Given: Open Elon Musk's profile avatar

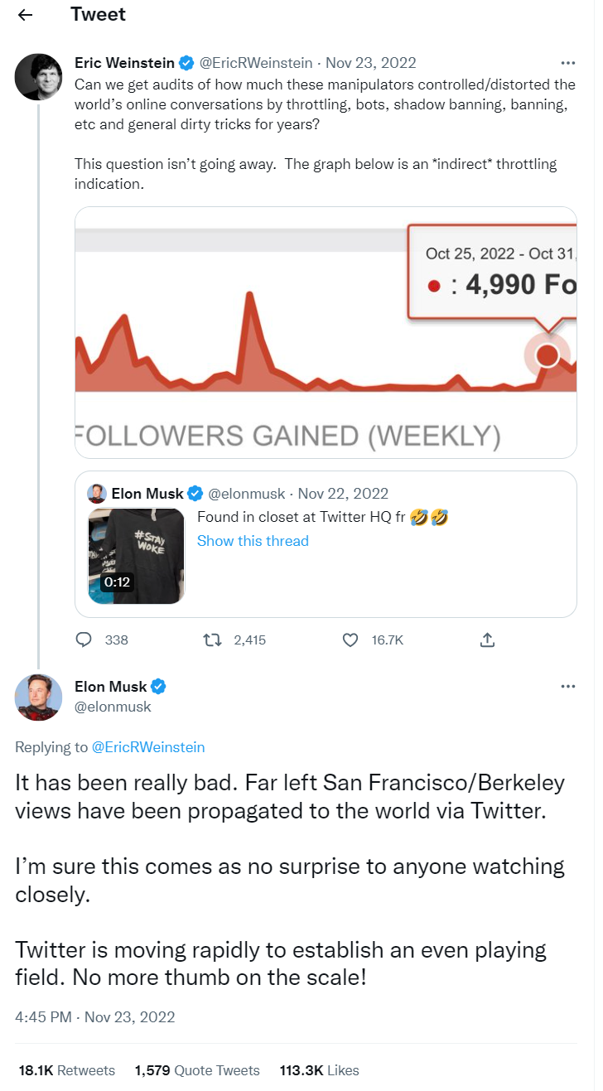Looking at the screenshot, I should tap(39, 697).
